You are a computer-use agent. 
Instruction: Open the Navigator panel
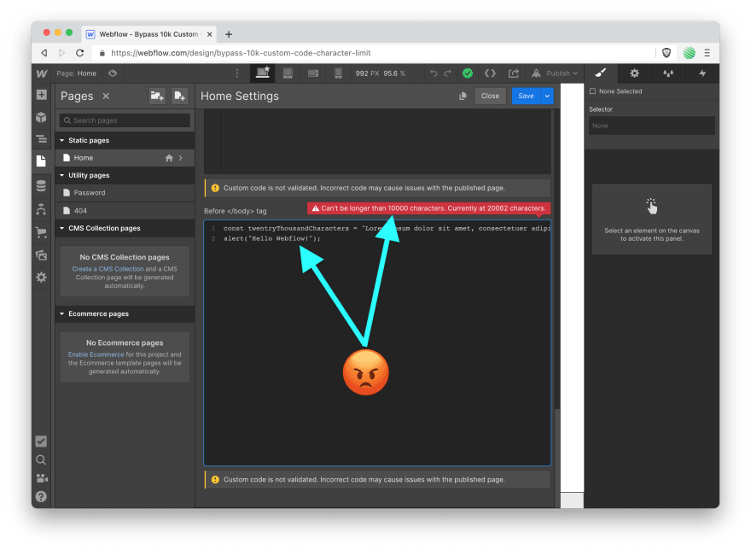pyautogui.click(x=42, y=139)
